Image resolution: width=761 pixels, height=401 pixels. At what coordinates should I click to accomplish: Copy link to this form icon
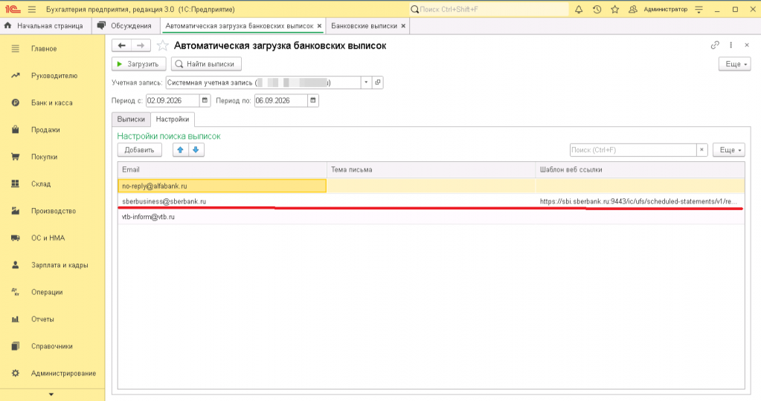pos(715,45)
